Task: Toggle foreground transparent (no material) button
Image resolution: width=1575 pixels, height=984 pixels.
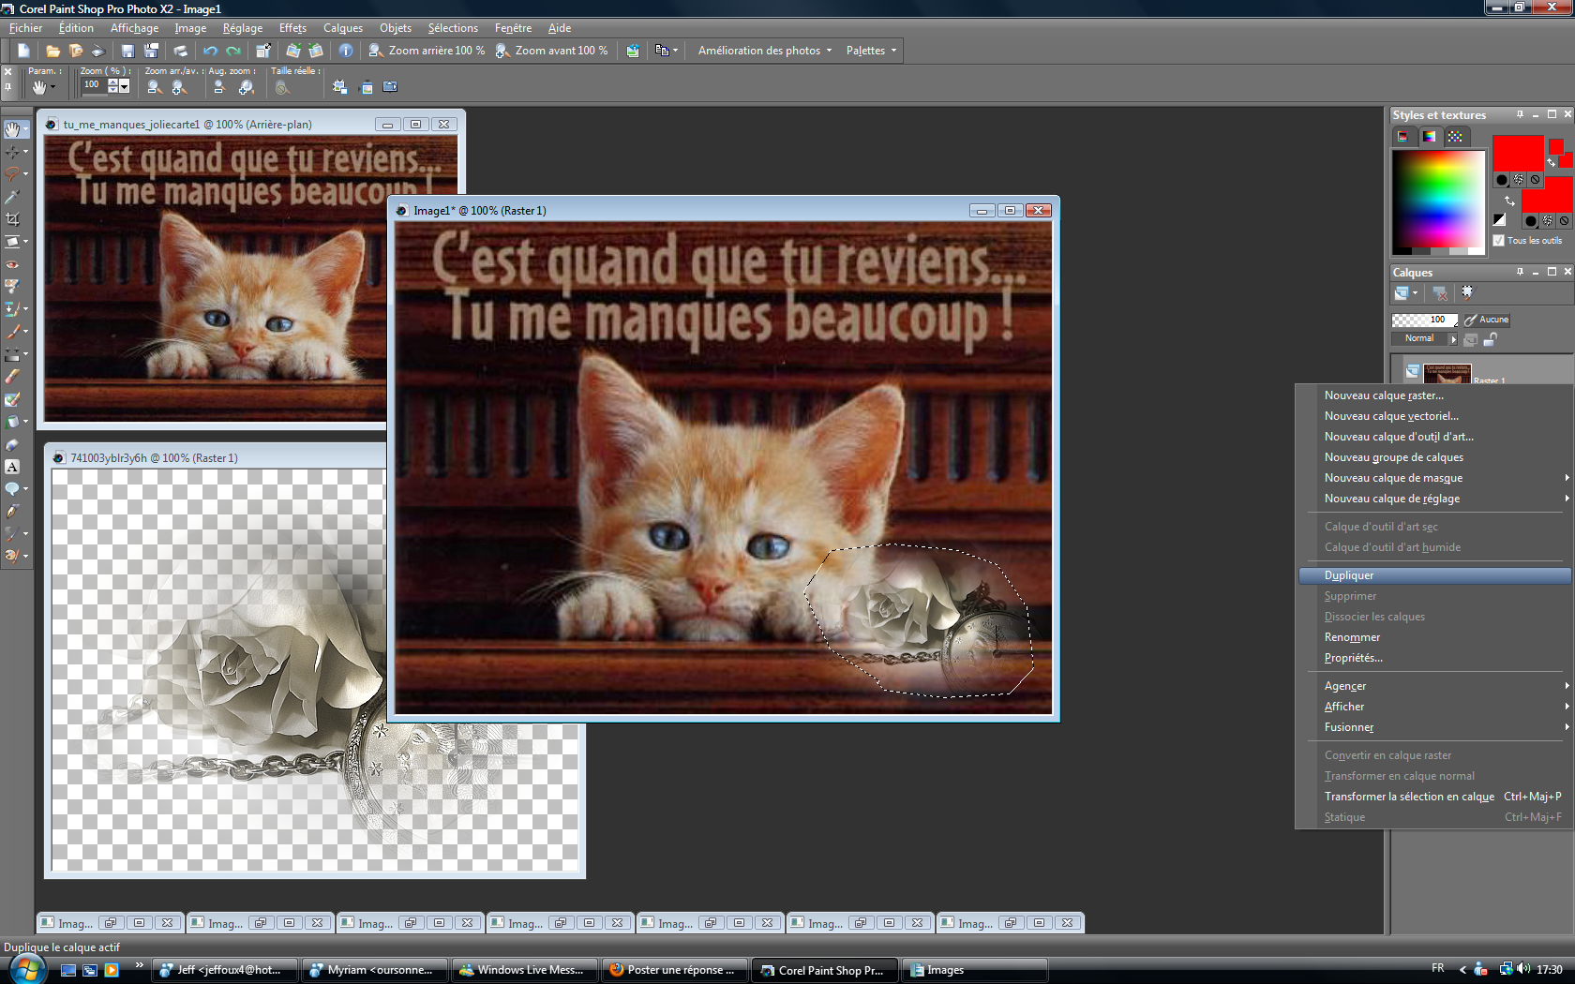Action: click(x=1535, y=180)
